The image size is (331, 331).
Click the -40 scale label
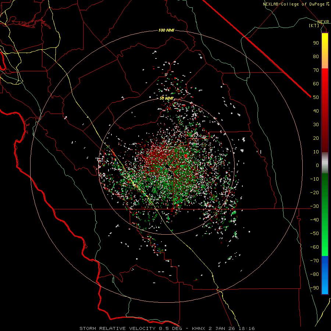pos(314,220)
